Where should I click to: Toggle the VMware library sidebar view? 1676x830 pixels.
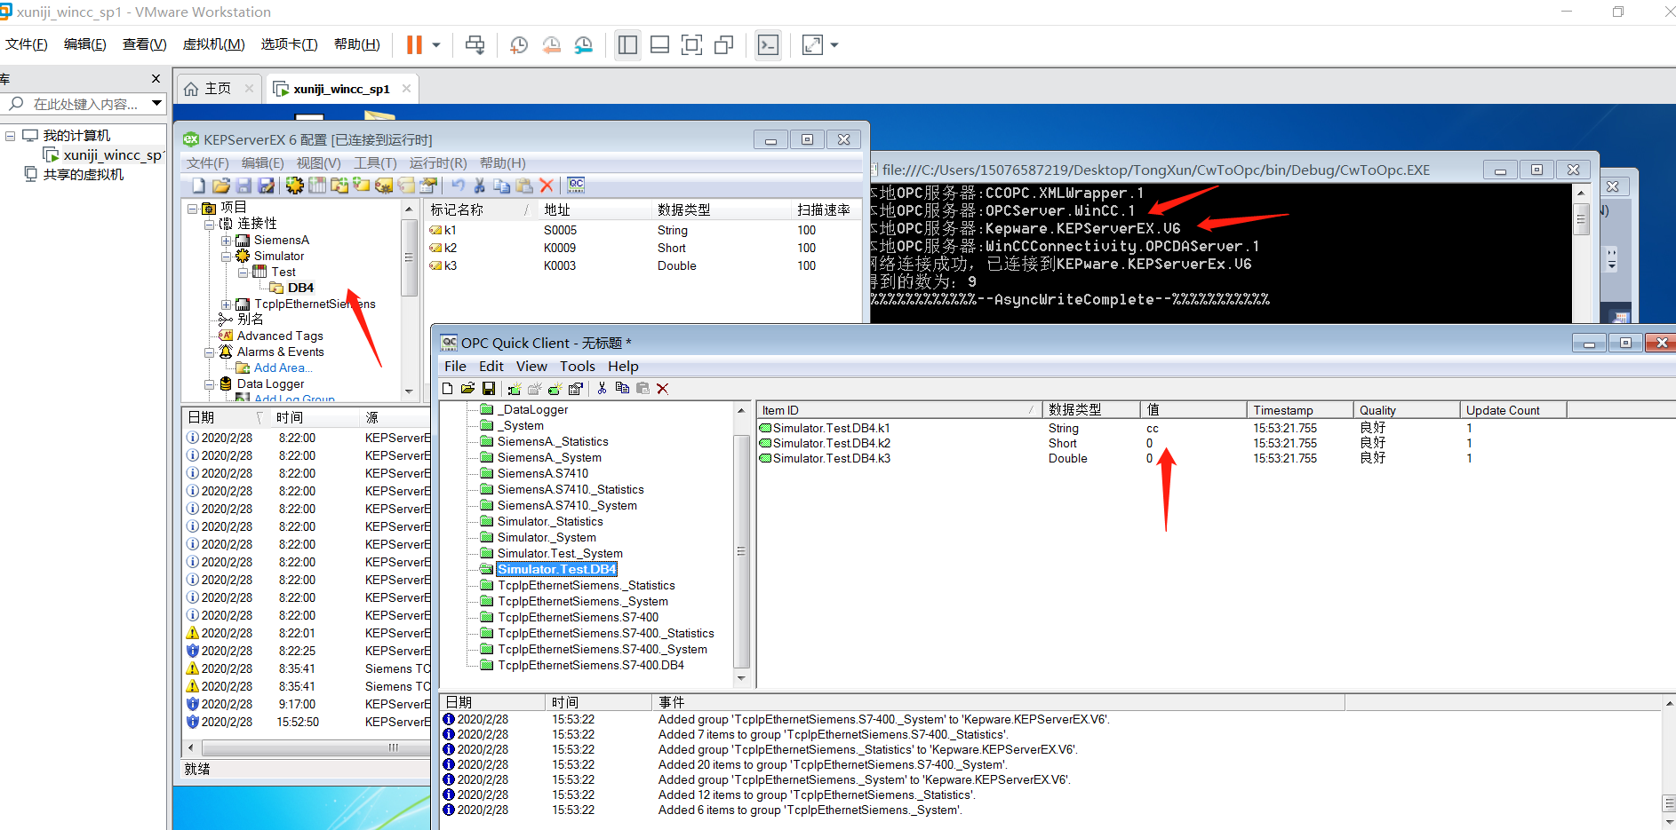(x=627, y=44)
